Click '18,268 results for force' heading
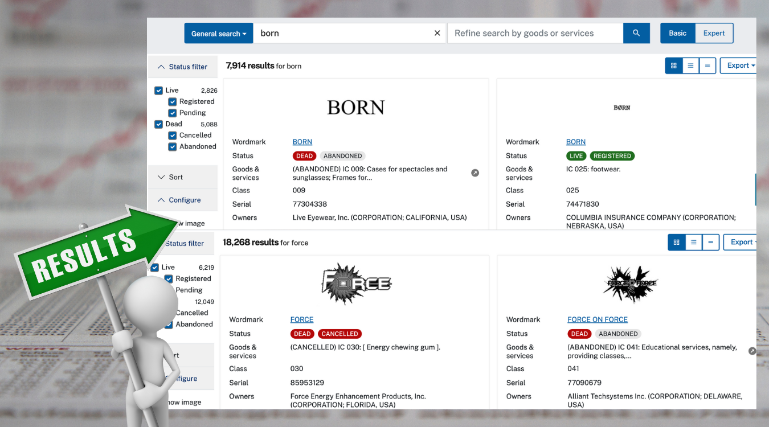 pos(265,243)
